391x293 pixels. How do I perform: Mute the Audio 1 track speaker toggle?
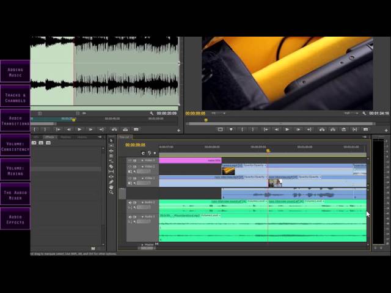(130, 217)
